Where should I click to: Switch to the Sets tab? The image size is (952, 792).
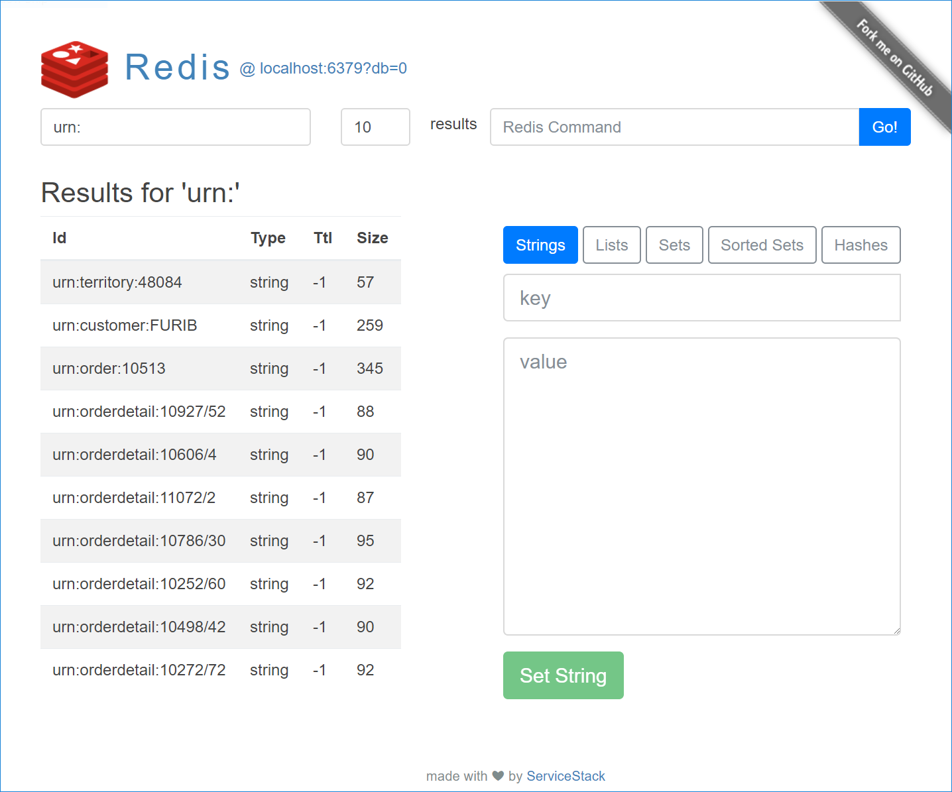click(674, 245)
